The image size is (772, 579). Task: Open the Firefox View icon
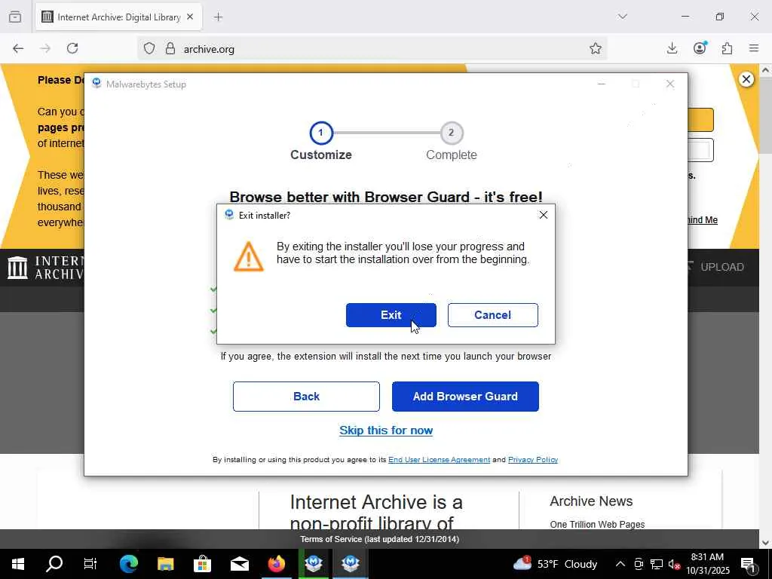point(15,17)
